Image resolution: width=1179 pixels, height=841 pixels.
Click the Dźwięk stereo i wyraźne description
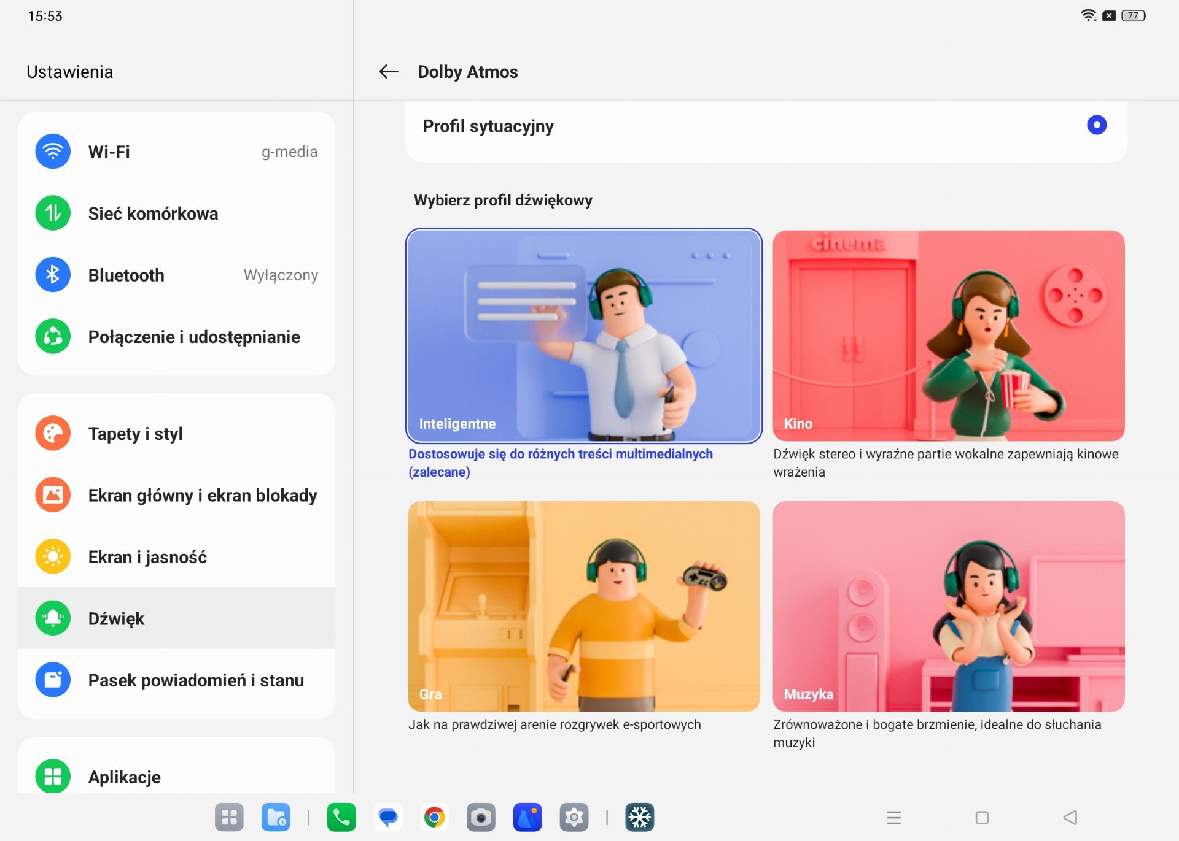(946, 463)
